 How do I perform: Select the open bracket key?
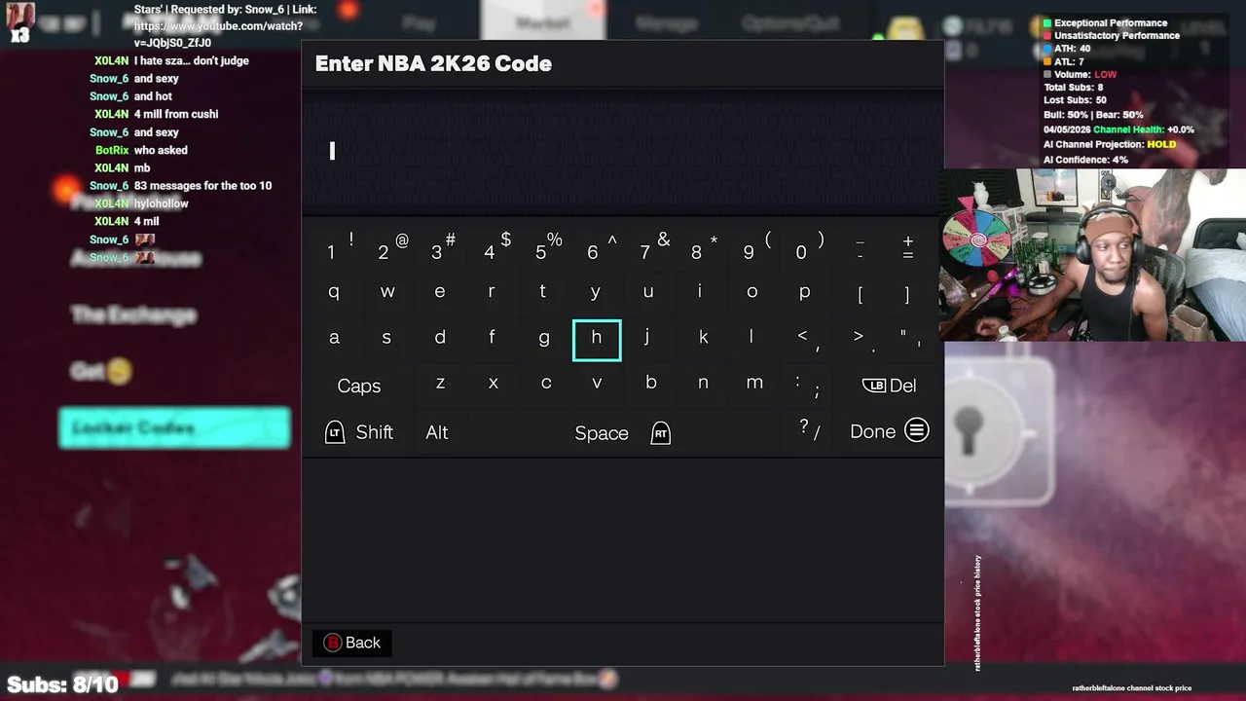[x=860, y=294]
